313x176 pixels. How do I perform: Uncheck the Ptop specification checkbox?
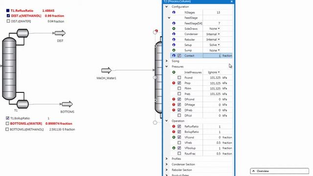[179, 83]
